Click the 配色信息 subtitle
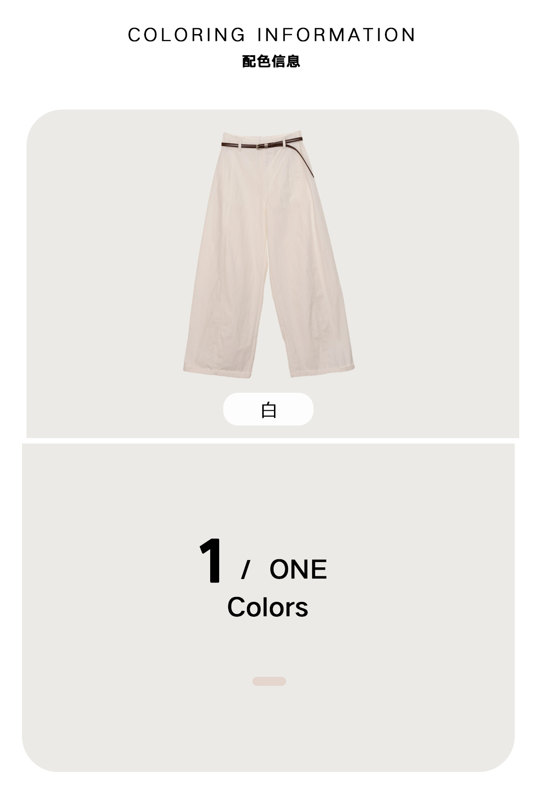Screen dimensions: 539x790 [x=271, y=61]
